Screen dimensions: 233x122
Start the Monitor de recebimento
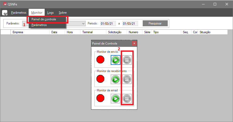point(116,79)
